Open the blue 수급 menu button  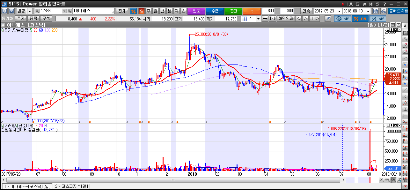pos(215,11)
